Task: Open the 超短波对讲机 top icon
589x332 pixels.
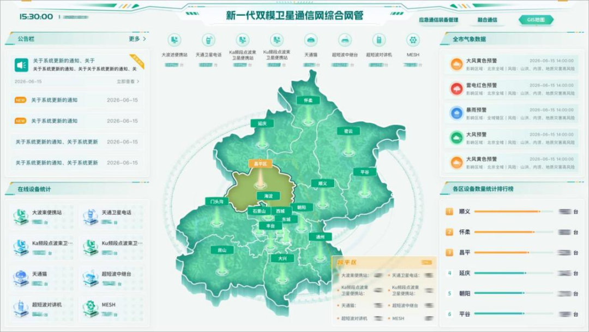Action: pos(379,40)
